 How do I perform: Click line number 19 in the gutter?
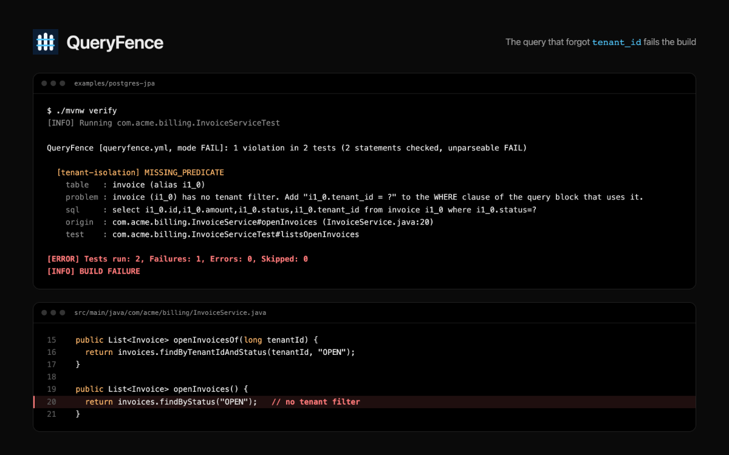[52, 389]
